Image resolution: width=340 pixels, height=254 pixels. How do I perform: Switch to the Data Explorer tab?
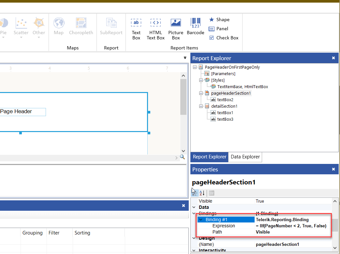point(245,157)
